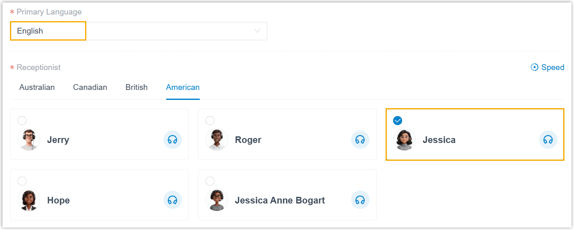This screenshot has width=574, height=230.
Task: Open the English language combo box
Action: pos(137,31)
